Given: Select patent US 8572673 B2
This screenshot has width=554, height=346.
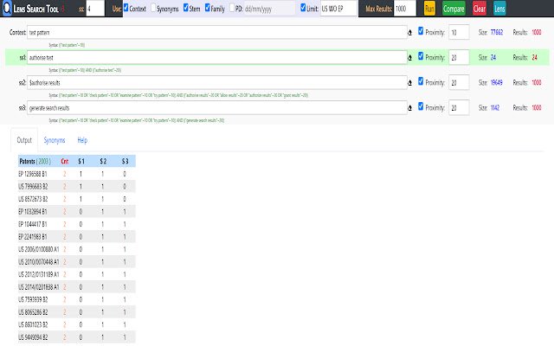Looking at the screenshot, I should point(33,199).
